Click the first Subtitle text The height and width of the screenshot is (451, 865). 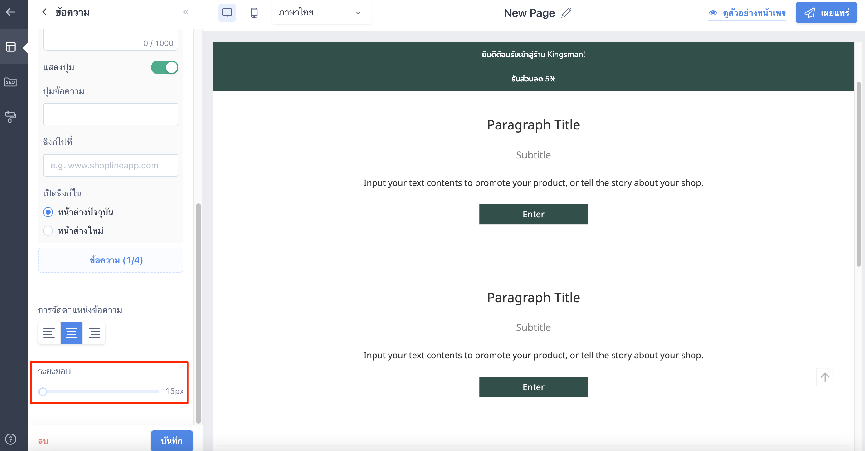coord(533,155)
